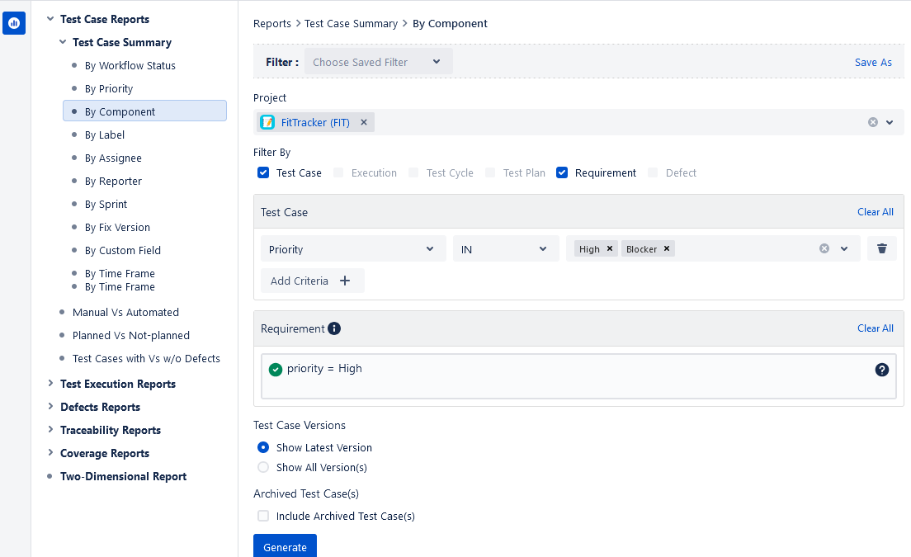Open the By Workflow Status report
The height and width of the screenshot is (557, 911).
[x=130, y=65]
